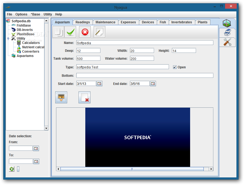Switch to the Readings tab
Viewport: 244px width, 185px height.
pos(83,22)
